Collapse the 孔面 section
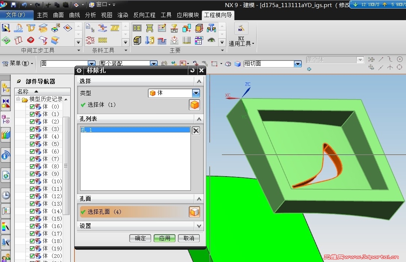406x262 pixels. click(x=199, y=199)
